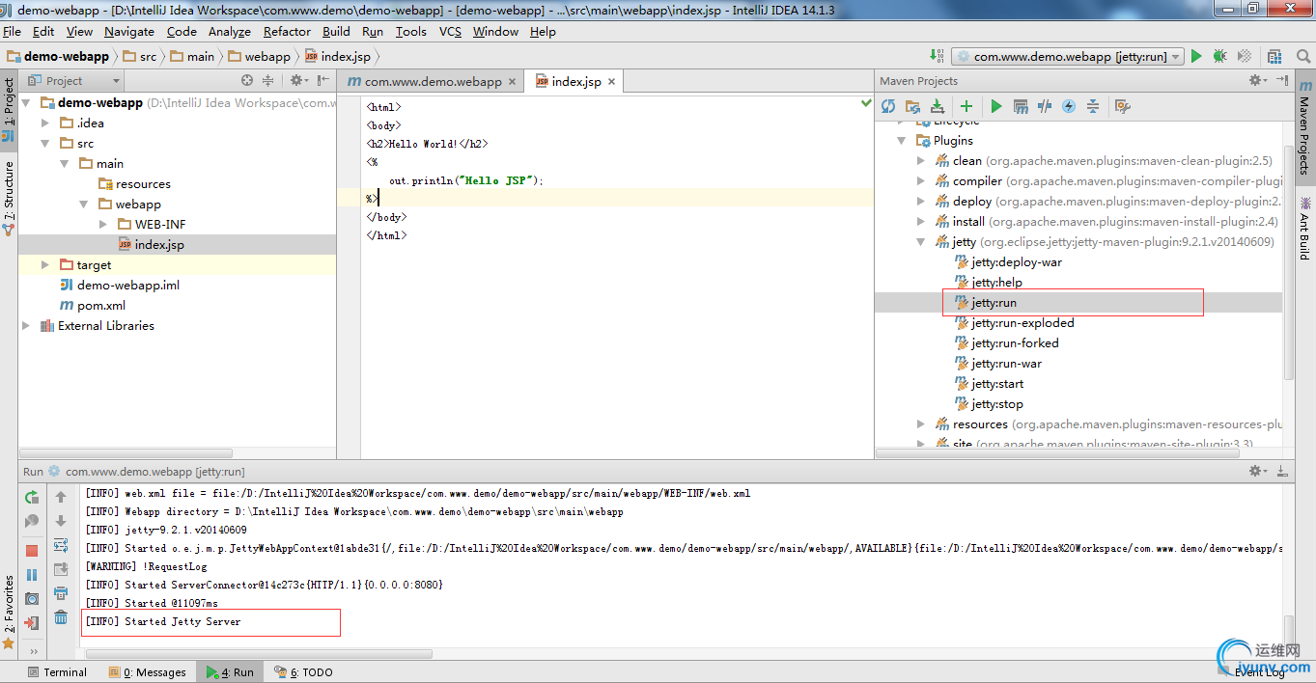
Task: Execute Maven goal icon in Maven panel
Action: click(x=1021, y=106)
